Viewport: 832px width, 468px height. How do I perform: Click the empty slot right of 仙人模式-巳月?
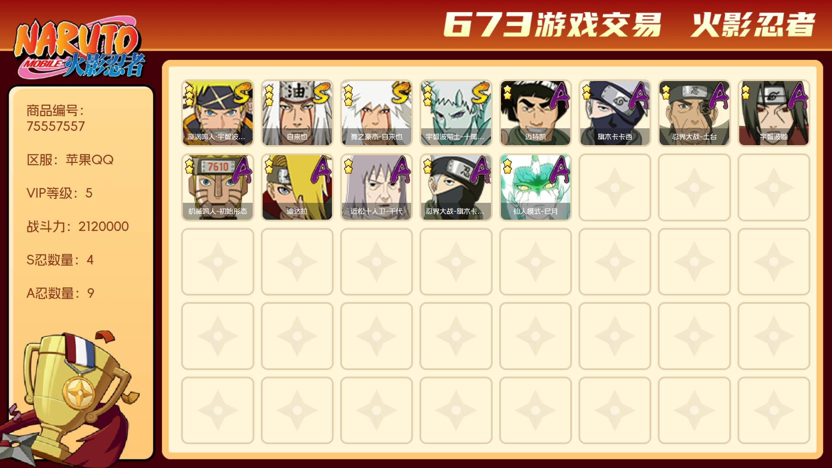click(614, 187)
